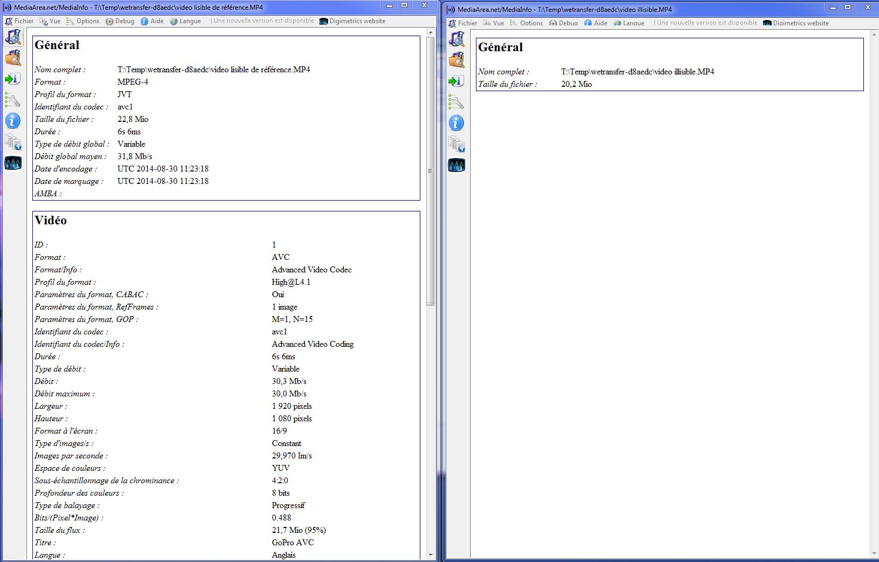Screen dimensions: 879x562
Task: Click Open File icon in reference video window
Action: coord(13,37)
